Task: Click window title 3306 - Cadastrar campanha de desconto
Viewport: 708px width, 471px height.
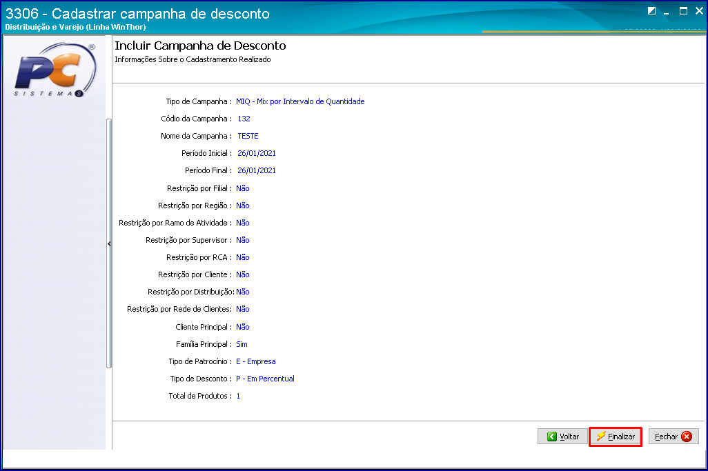Action: click(x=138, y=14)
